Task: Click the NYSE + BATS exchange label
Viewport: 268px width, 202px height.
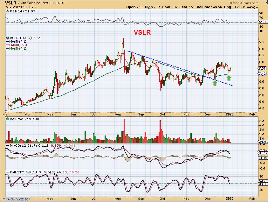Action: [53, 3]
